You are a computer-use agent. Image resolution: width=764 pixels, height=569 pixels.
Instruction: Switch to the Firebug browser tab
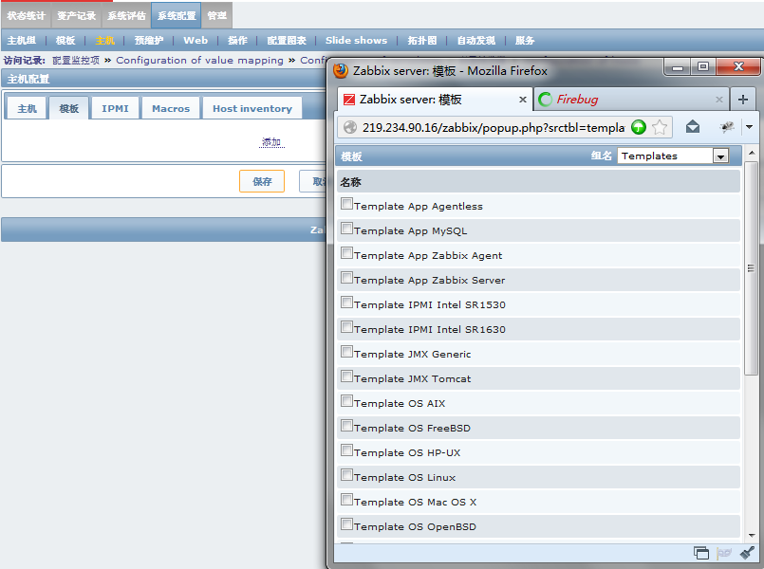(631, 100)
